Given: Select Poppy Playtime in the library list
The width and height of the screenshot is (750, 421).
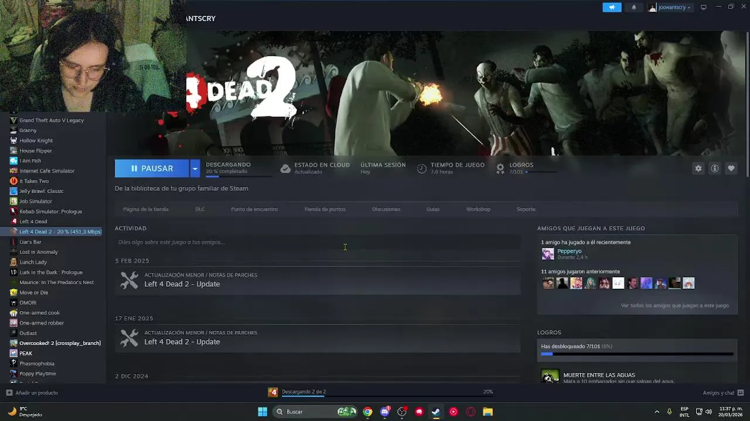Looking at the screenshot, I should (37, 374).
